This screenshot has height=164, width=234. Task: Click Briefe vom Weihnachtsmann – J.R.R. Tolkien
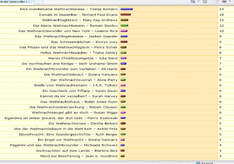76,85
